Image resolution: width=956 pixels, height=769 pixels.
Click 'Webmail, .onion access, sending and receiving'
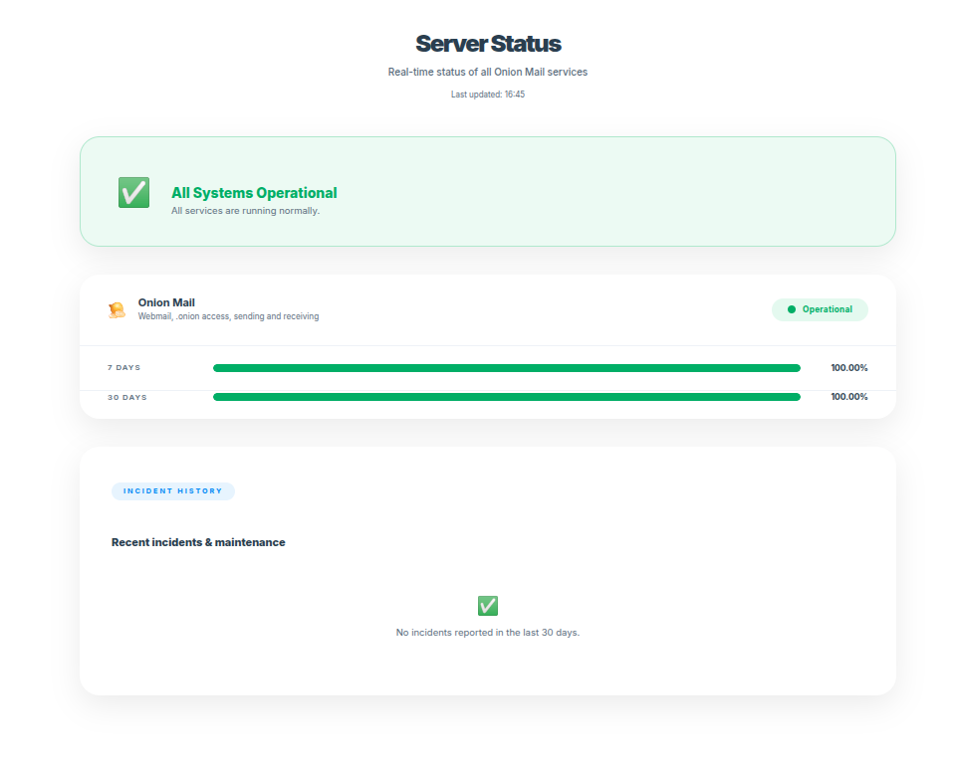point(228,316)
